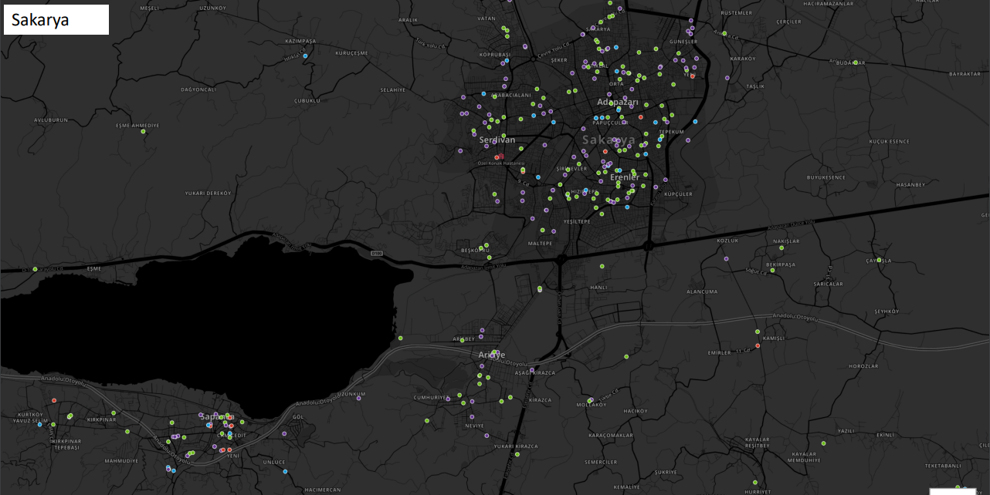
Task: Click the white box in the bottom-right corner
Action: click(952, 491)
